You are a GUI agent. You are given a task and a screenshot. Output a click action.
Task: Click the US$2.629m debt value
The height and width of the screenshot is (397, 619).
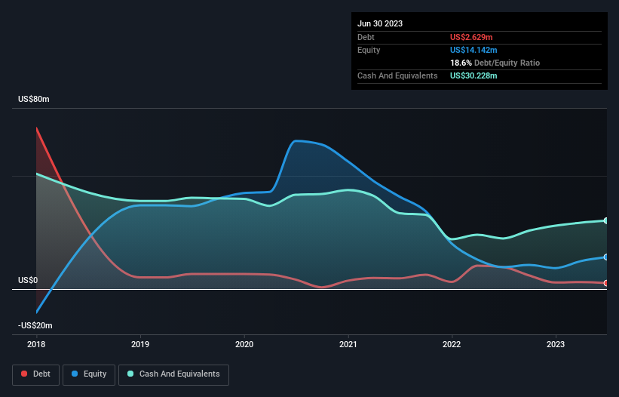(471, 37)
